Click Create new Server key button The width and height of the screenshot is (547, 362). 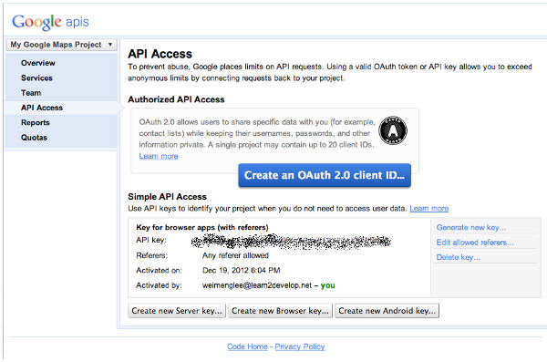(x=177, y=311)
